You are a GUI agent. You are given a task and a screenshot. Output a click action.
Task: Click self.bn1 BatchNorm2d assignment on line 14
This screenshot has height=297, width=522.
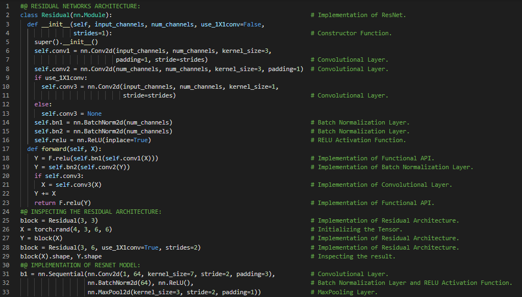coord(103,122)
